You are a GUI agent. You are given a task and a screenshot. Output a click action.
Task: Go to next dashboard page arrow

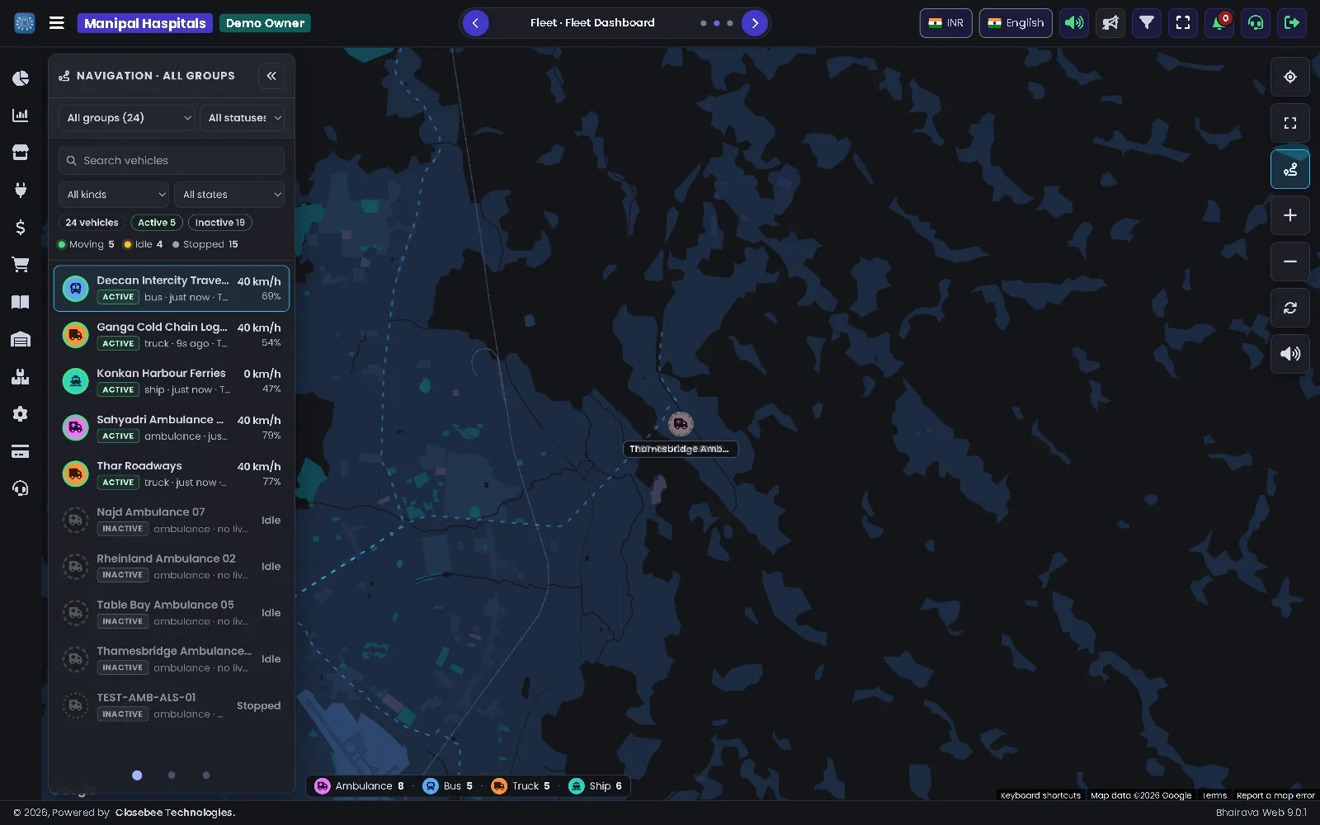(755, 23)
